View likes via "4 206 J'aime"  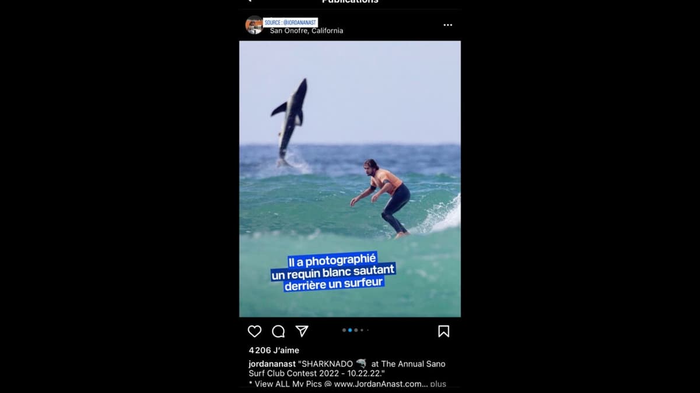[274, 350]
